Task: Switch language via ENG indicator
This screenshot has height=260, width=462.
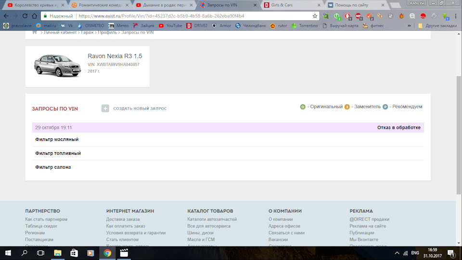Action: (415, 253)
